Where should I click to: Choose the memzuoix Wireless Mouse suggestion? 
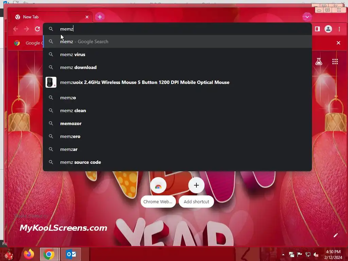tap(177, 82)
